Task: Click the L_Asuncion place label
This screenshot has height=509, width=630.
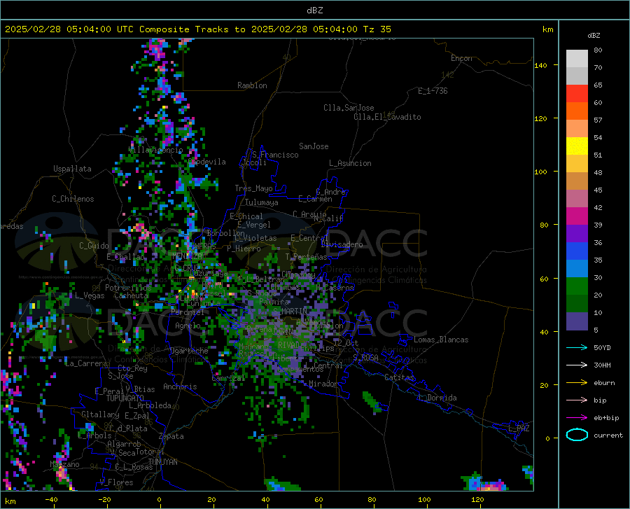Action: tap(350, 163)
